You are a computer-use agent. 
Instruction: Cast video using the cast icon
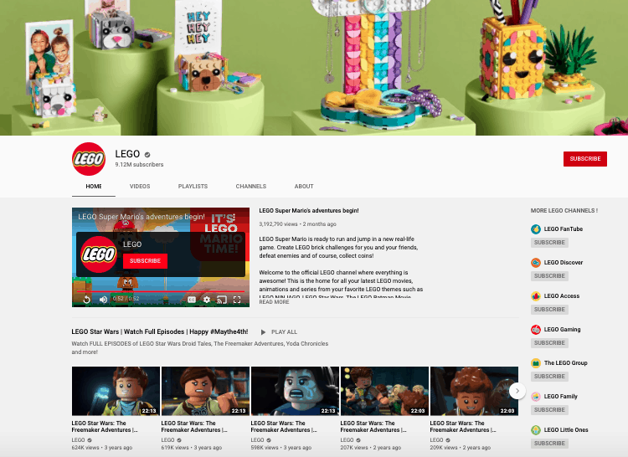pos(222,300)
